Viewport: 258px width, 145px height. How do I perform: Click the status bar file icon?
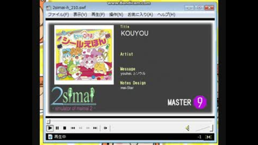[x=50, y=137]
